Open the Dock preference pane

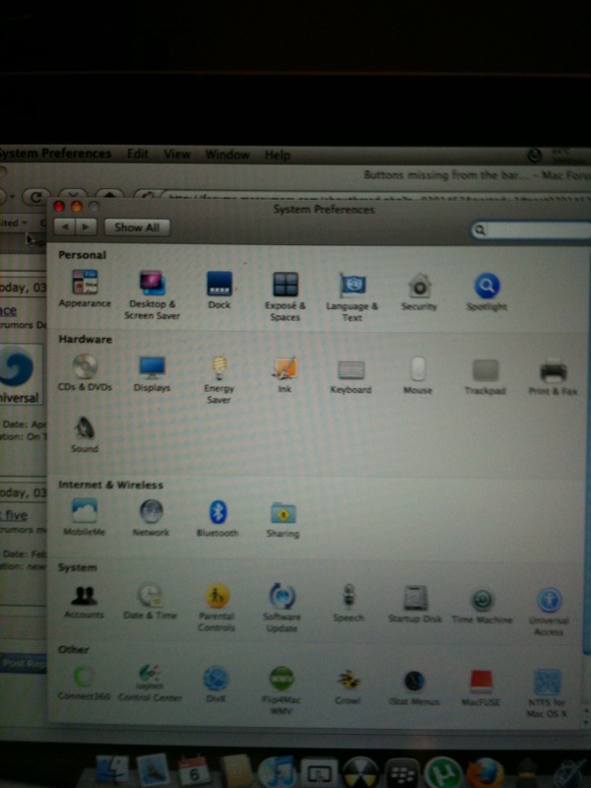tap(219, 290)
